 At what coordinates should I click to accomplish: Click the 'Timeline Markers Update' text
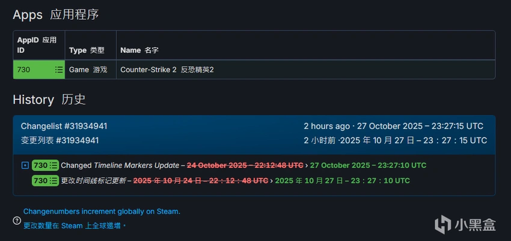click(x=136, y=165)
